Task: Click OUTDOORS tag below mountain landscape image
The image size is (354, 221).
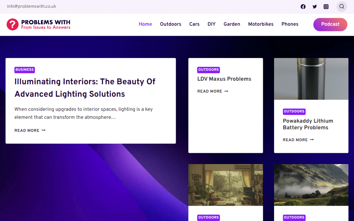Action: (294, 217)
